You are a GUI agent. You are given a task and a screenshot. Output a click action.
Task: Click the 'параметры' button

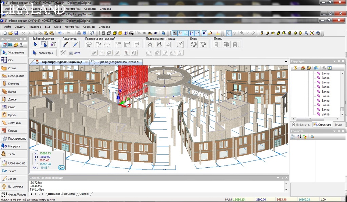43,53
